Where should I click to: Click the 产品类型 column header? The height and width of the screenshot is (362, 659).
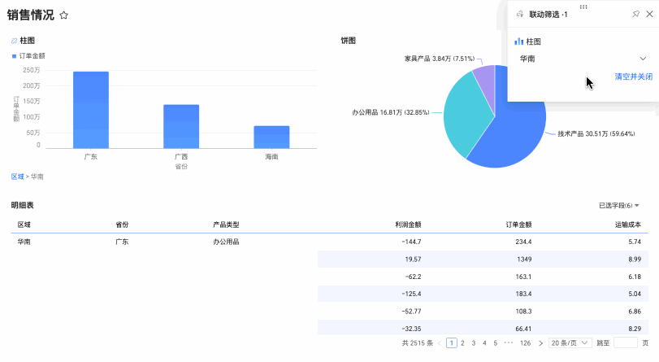click(226, 225)
